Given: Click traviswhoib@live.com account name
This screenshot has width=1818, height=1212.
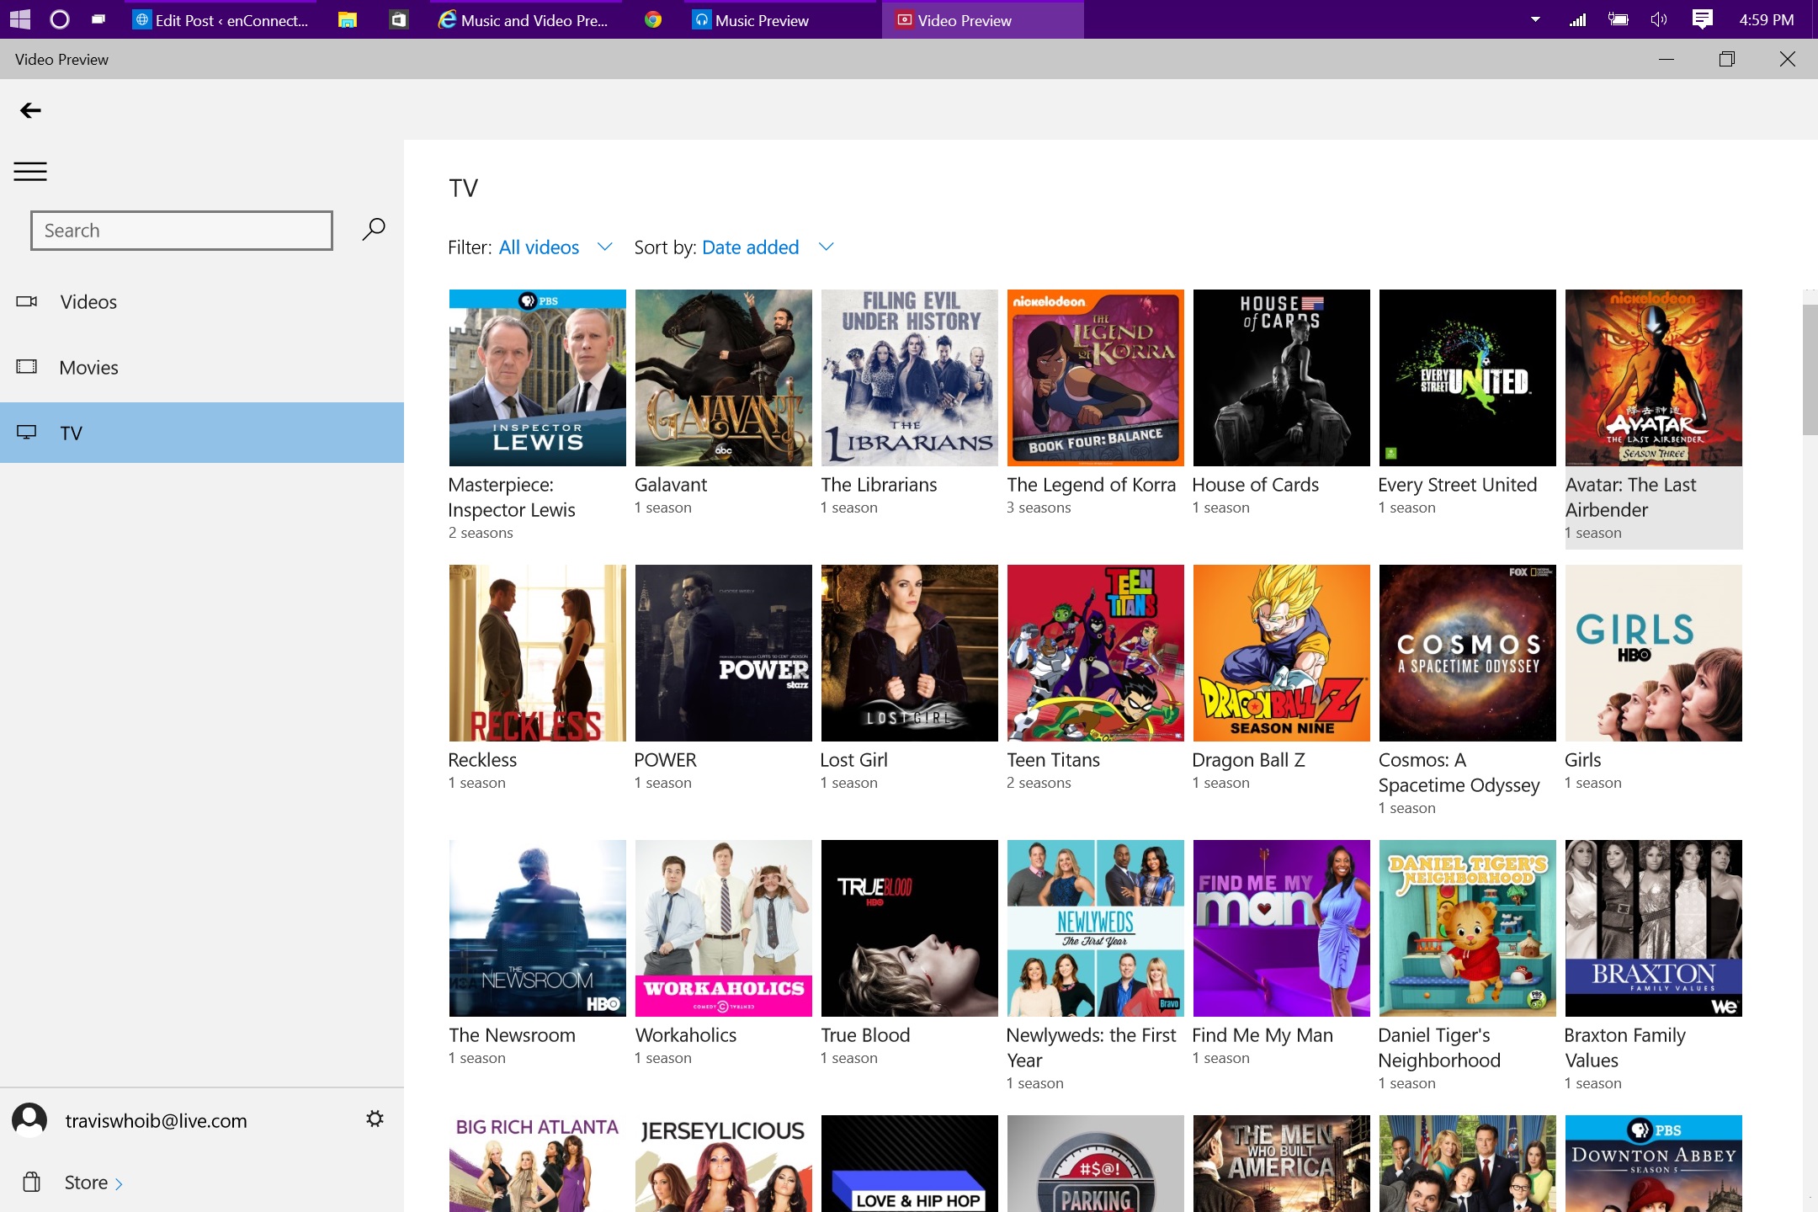Looking at the screenshot, I should tap(156, 1121).
